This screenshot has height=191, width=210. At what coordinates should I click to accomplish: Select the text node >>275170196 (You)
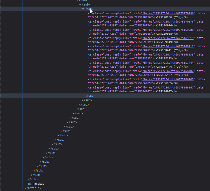pyautogui.click(x=168, y=17)
